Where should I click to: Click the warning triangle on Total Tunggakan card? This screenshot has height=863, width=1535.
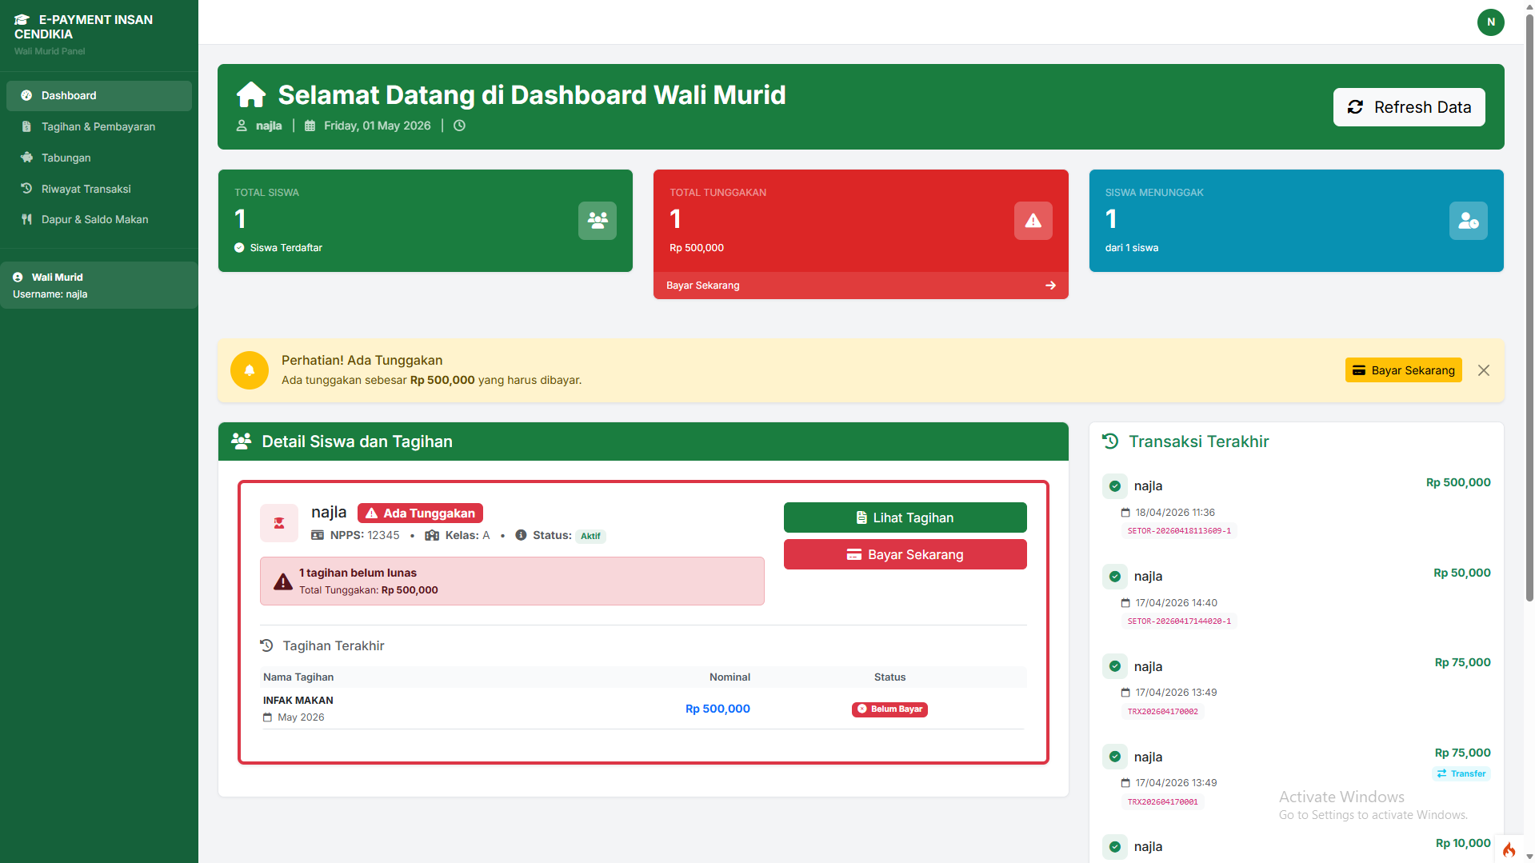tap(1033, 221)
